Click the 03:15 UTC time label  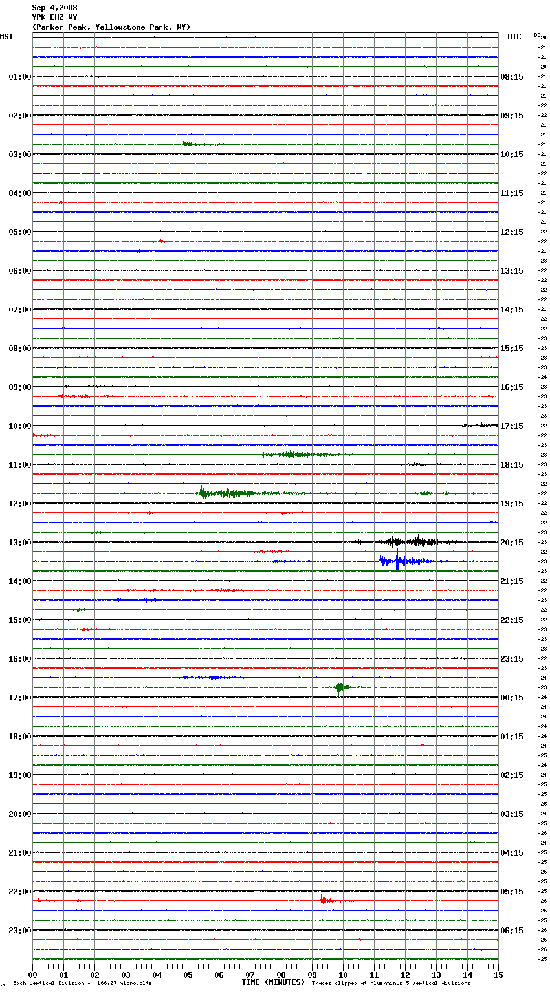[x=512, y=814]
